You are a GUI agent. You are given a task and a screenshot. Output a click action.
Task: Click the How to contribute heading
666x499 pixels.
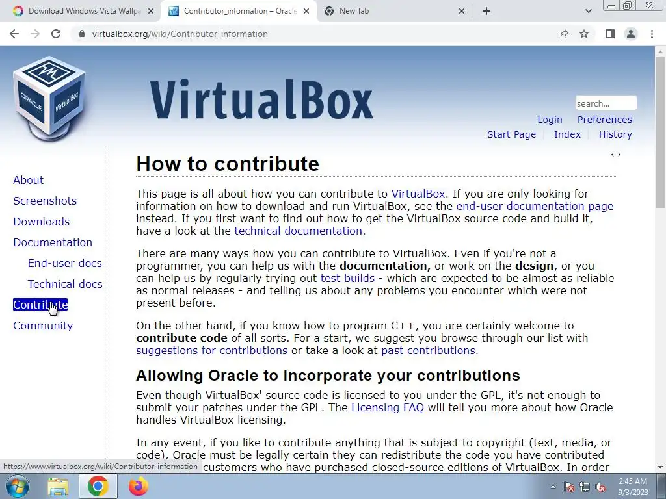(x=227, y=164)
